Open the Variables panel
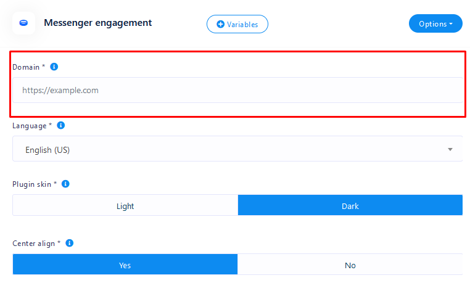 click(237, 24)
